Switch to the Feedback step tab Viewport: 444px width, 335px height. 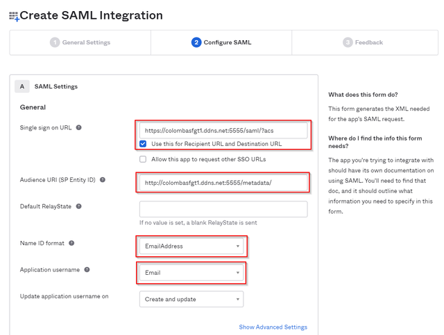click(x=363, y=42)
